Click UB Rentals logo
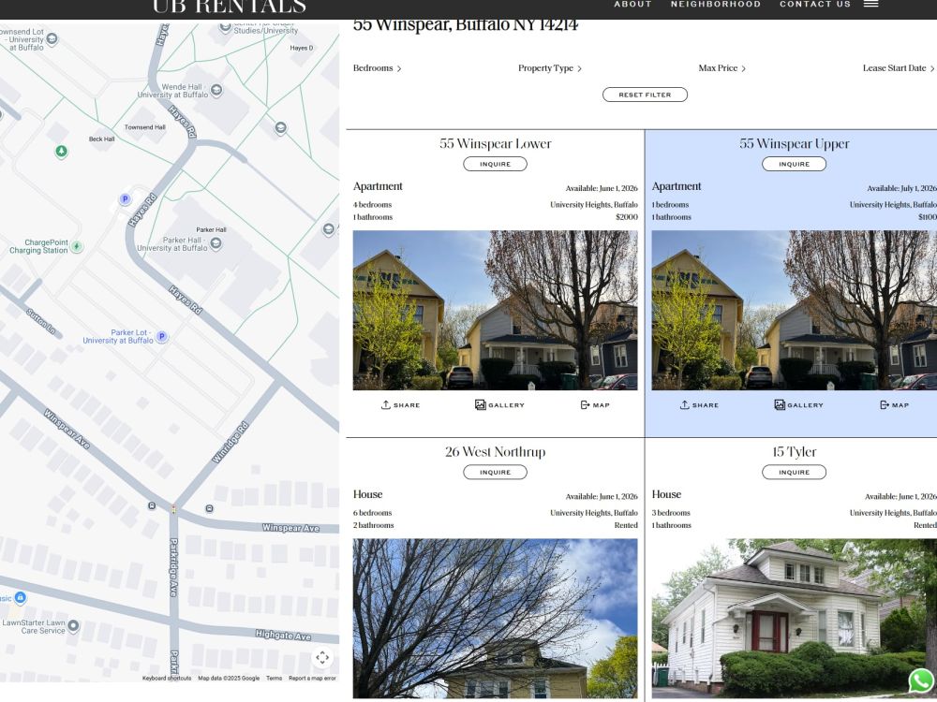The height and width of the screenshot is (702, 937). (x=230, y=7)
